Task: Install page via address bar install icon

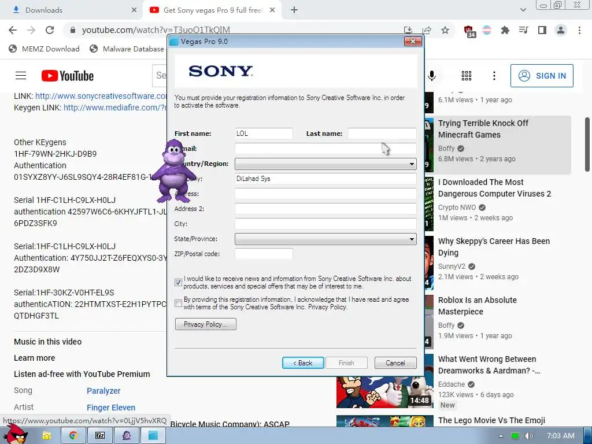Action: pos(408,30)
